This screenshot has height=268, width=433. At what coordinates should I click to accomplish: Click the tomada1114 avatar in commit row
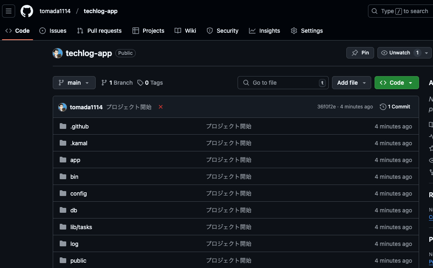63,107
